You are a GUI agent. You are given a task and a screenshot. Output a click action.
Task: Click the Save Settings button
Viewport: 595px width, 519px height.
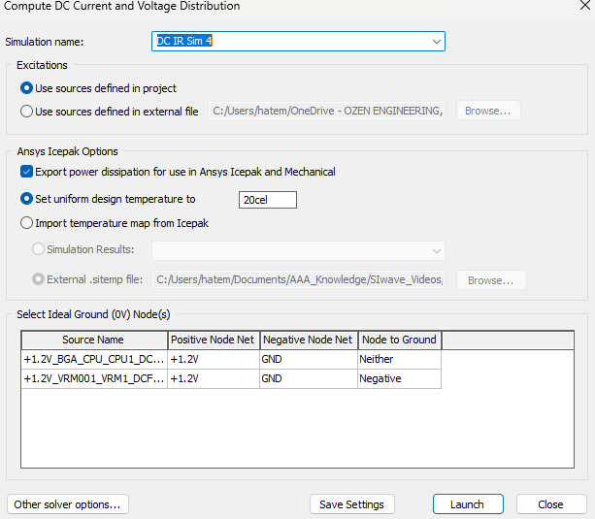351,504
